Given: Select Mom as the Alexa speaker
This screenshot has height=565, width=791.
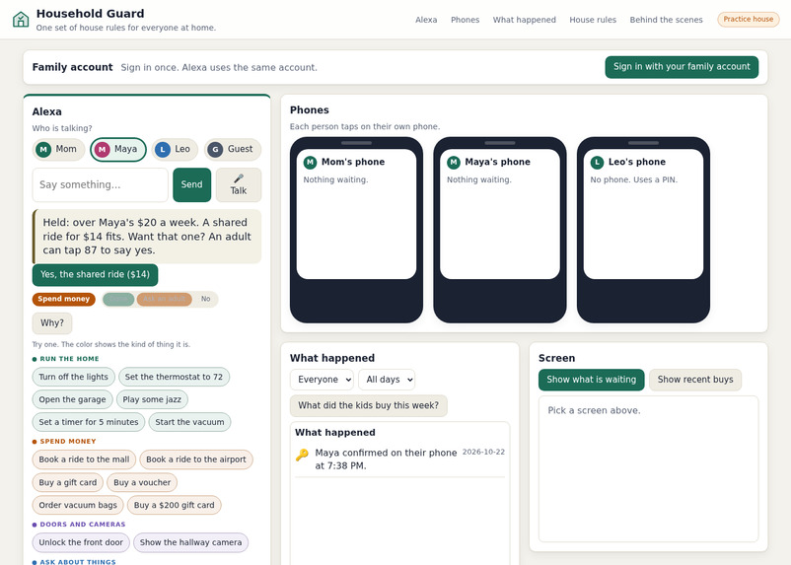Looking at the screenshot, I should pyautogui.click(x=58, y=149).
